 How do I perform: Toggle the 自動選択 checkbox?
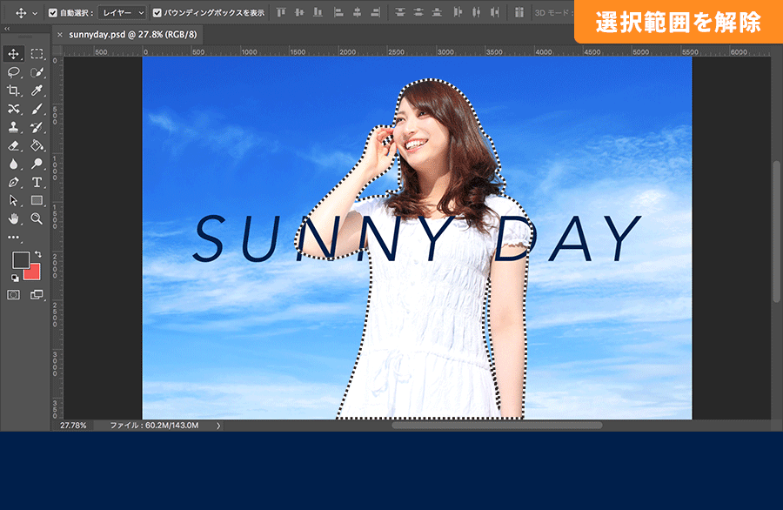(53, 13)
